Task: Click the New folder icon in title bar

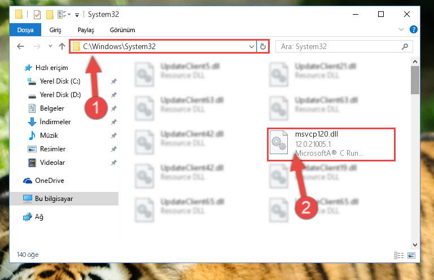Action: [50, 15]
